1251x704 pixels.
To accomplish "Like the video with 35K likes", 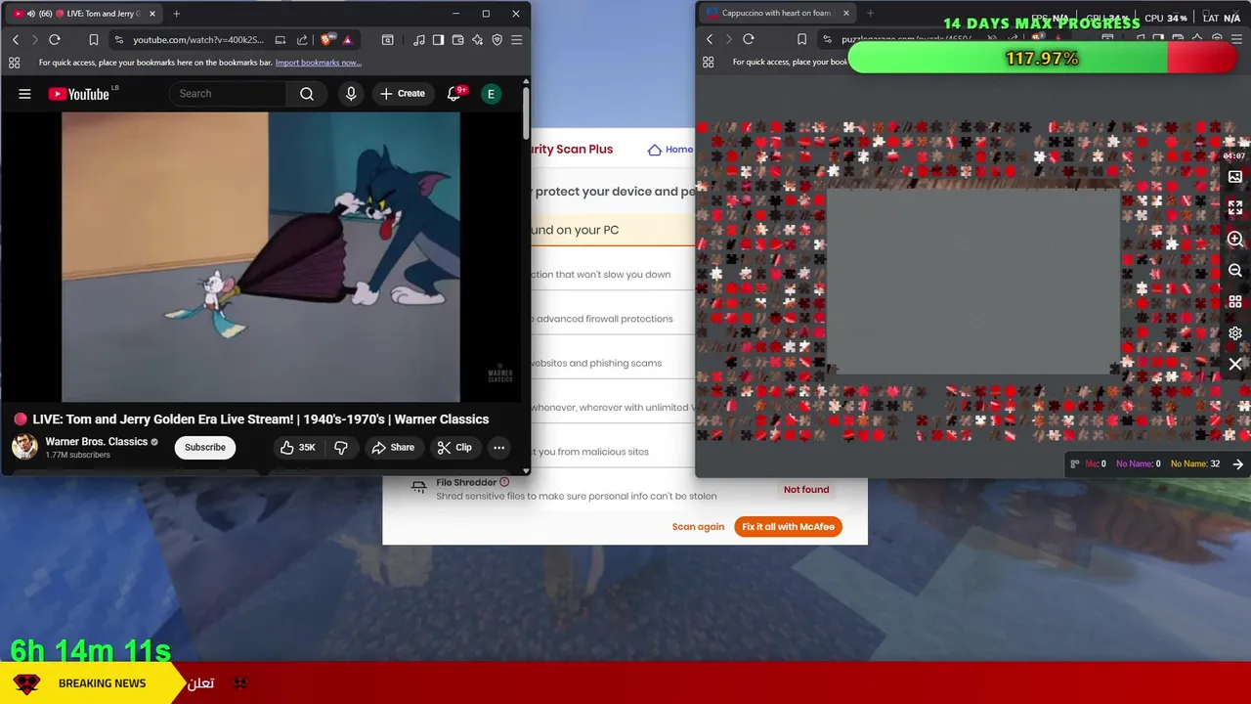I will tap(297, 448).
